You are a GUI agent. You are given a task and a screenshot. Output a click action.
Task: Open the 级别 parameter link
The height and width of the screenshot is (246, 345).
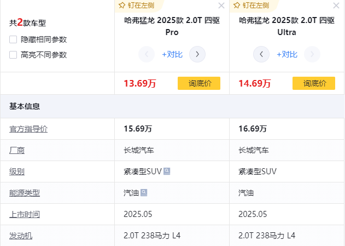pos(17,171)
